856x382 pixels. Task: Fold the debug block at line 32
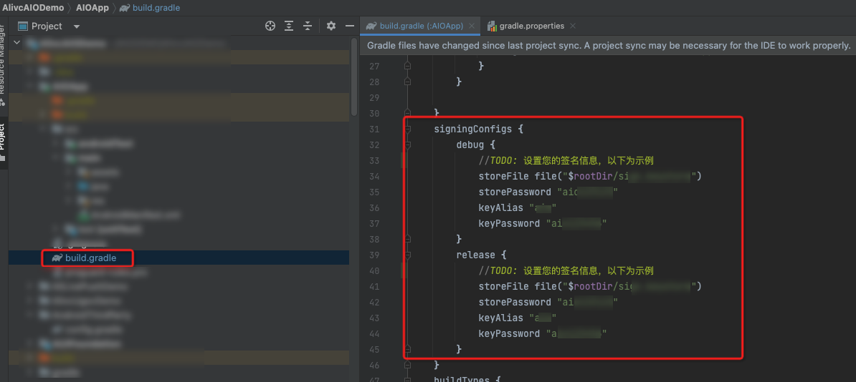tap(407, 145)
